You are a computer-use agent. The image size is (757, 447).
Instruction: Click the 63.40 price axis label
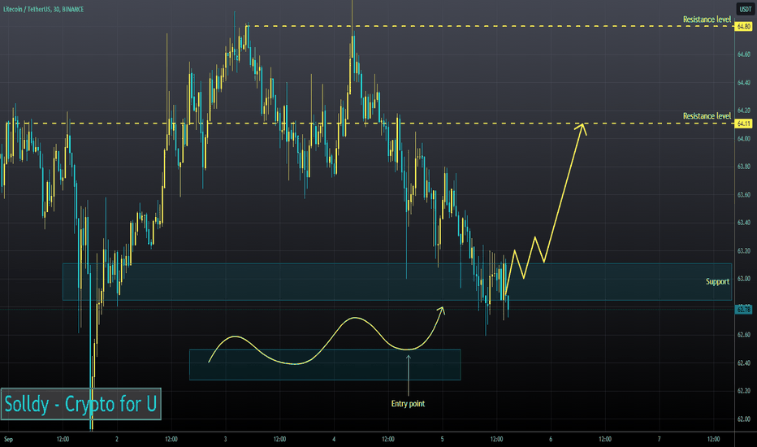click(x=743, y=223)
